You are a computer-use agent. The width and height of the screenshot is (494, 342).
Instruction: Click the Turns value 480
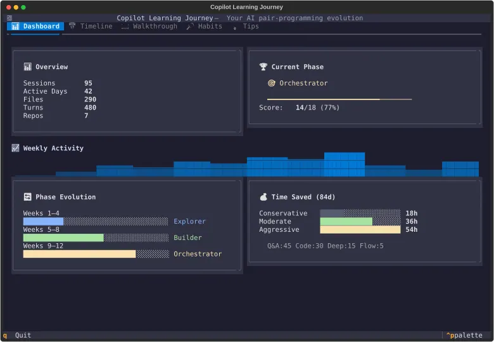[90, 108]
